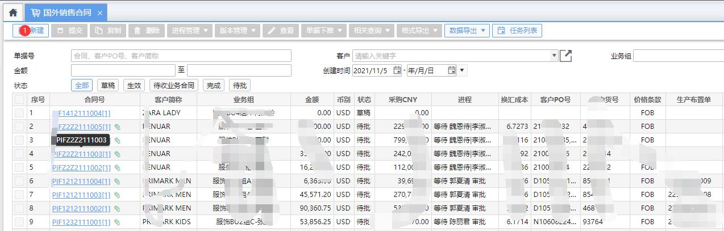Image resolution: width=724 pixels, height=231 pixels.
Task: Click the 提交 button
Action: click(70, 31)
